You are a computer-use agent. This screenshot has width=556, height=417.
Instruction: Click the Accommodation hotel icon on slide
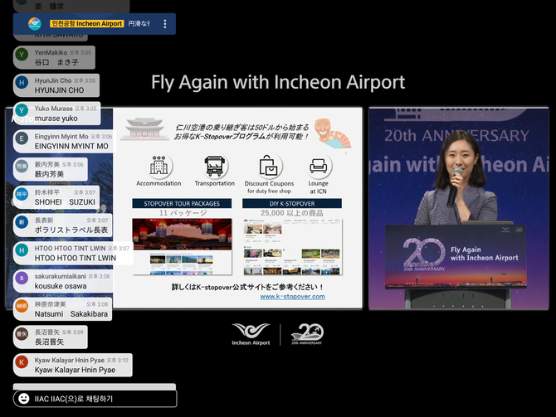[x=159, y=165]
